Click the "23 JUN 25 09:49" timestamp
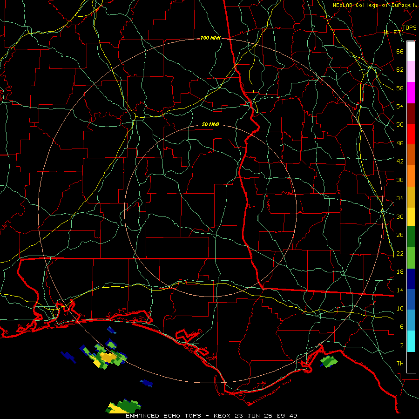Image resolution: width=419 pixels, height=419 pixels. click(266, 416)
